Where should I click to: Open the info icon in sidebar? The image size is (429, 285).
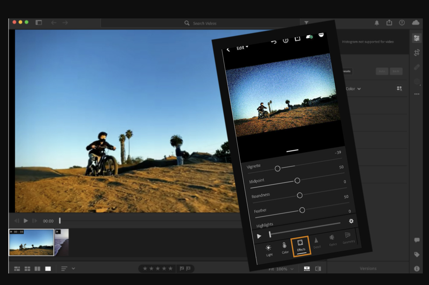[x=417, y=268]
